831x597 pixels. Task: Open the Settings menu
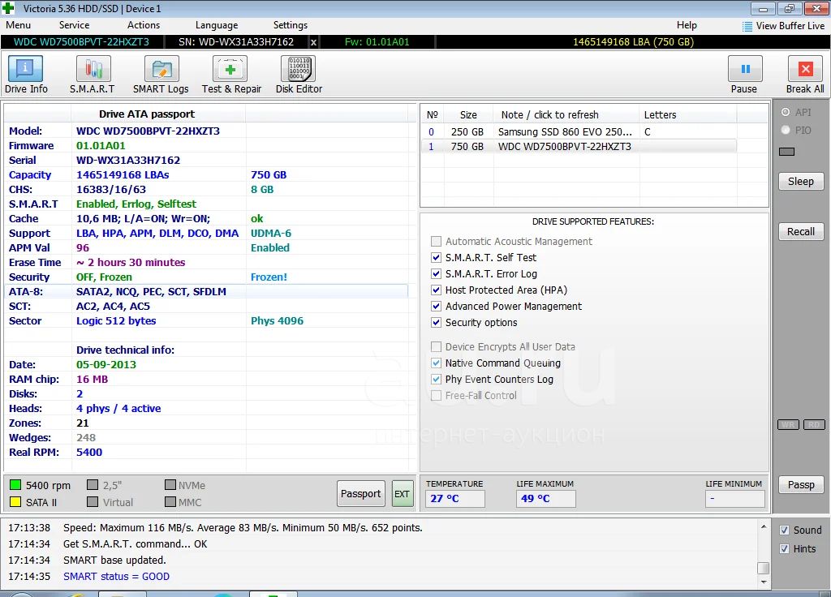(x=290, y=25)
